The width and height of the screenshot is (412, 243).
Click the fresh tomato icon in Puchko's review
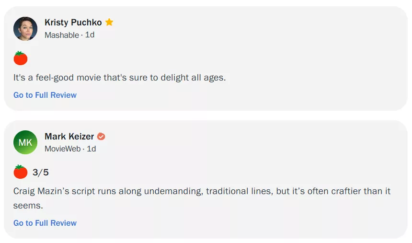click(21, 58)
